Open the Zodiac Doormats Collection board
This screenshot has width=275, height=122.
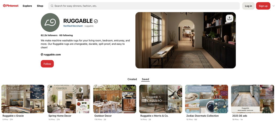click(x=207, y=99)
